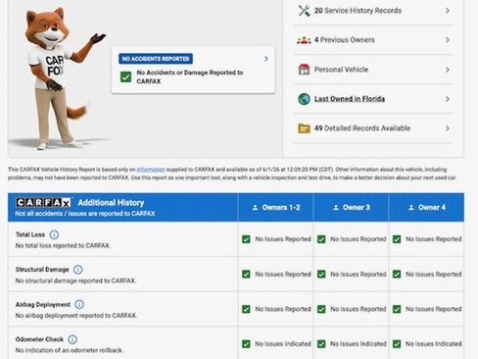Click Airbag Deployment checkmark under Owner 4

(397, 309)
